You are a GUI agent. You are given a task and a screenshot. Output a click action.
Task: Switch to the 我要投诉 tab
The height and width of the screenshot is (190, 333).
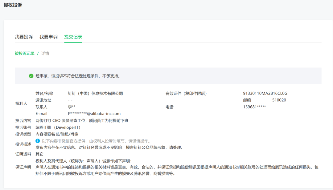click(24, 37)
